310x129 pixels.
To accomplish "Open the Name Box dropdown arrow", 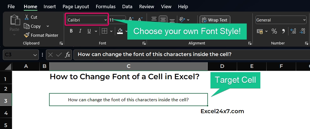I will 35,55.
